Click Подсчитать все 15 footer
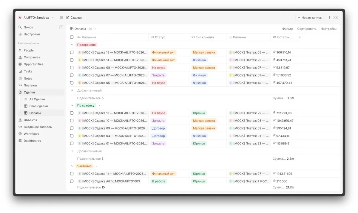358x213 pixels. (x=91, y=187)
